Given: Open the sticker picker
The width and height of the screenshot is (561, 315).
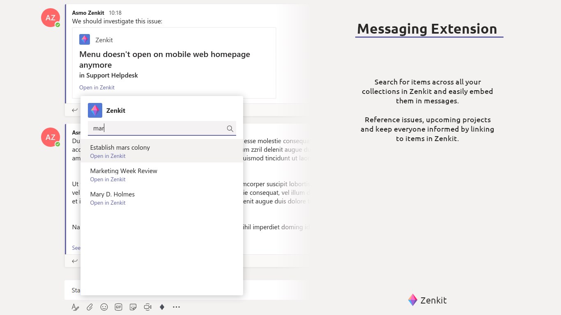Looking at the screenshot, I should 133,307.
